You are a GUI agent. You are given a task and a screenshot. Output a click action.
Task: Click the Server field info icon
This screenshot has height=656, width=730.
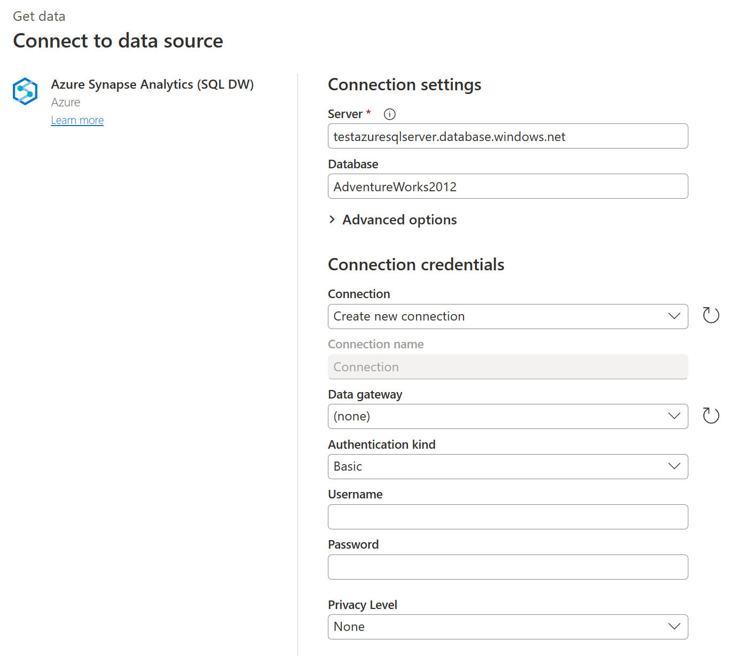click(x=389, y=113)
